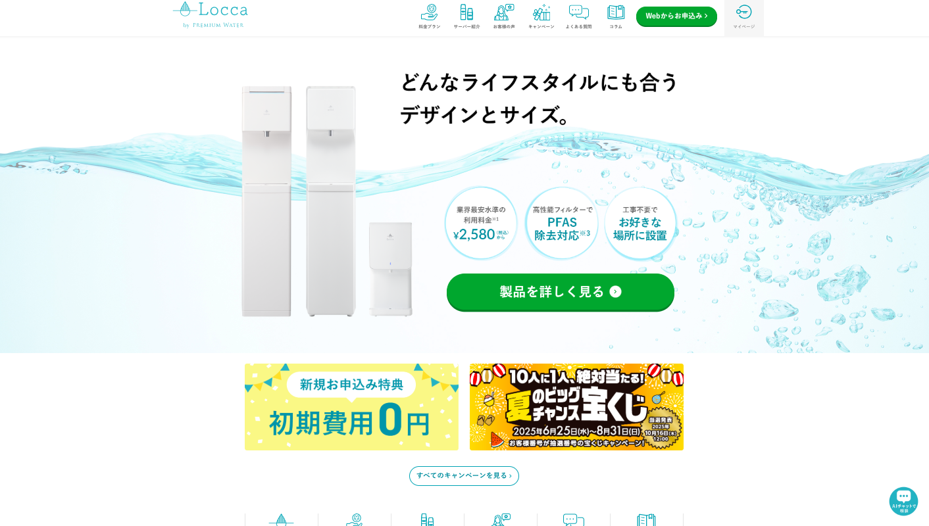Viewport: 929px width, 526px height.
Task: Click the ¥2,580 pricing circle badge
Action: click(x=481, y=224)
